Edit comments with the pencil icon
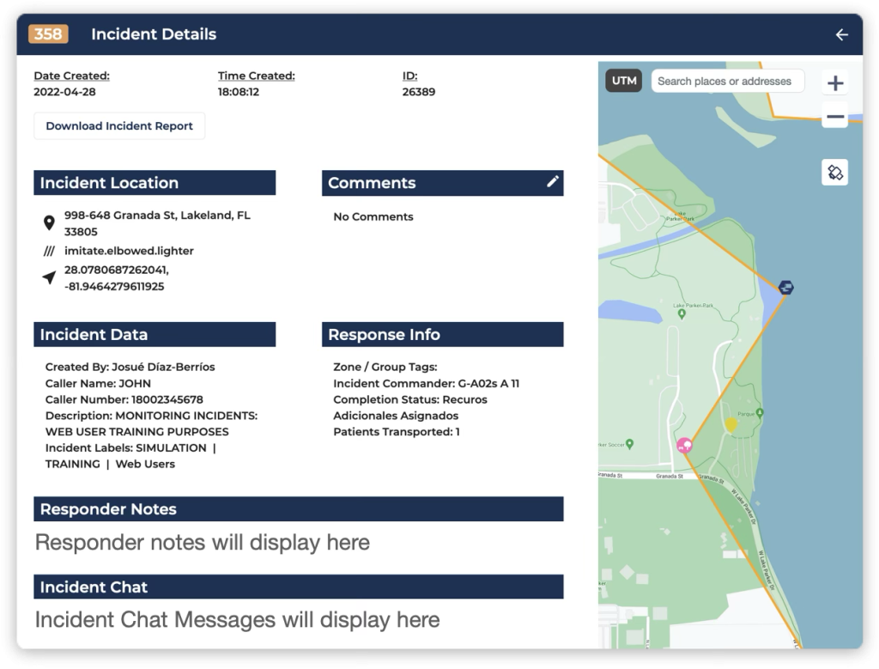Viewport: 879px width, 669px height. (x=553, y=181)
